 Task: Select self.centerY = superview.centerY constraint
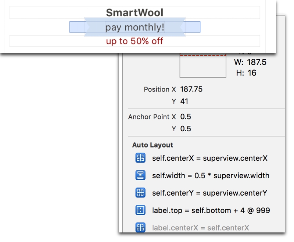point(209,193)
